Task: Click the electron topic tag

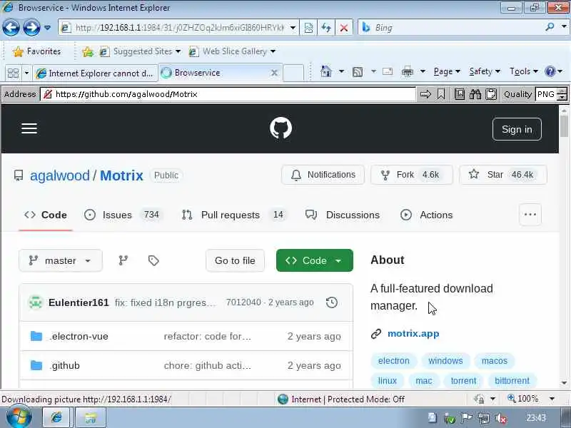Action: coord(394,361)
